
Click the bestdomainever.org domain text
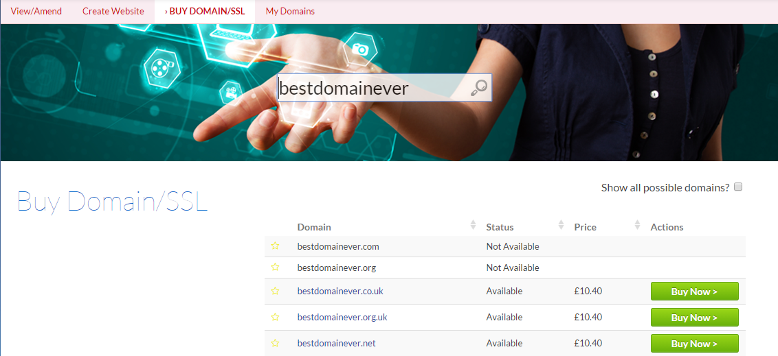336,268
